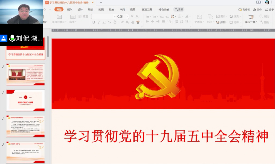Click the subscript X₂ icon
275x164 pixels.
click(127, 22)
